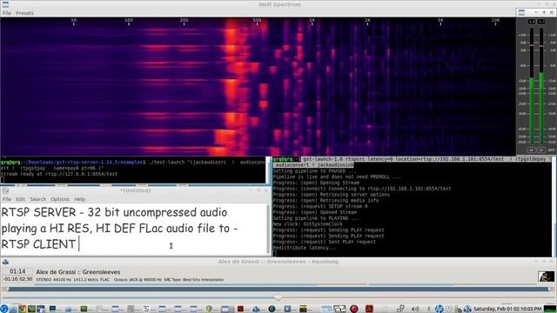Open the blue start menu icon on the taskbar

coord(4,309)
